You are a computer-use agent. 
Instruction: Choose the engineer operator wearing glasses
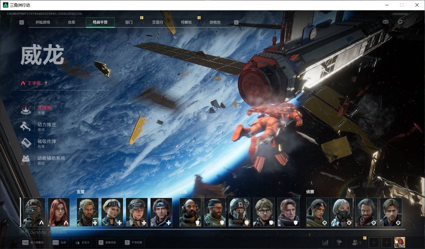(264, 212)
